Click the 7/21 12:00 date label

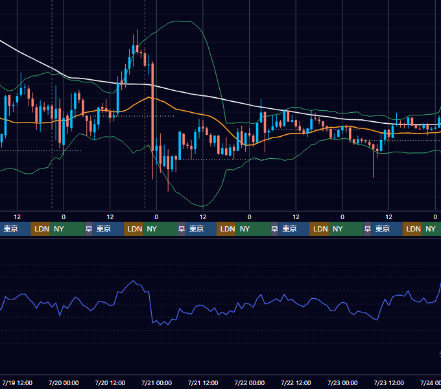(x=203, y=383)
